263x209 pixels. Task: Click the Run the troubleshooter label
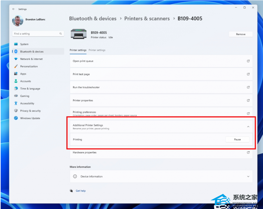click(86, 87)
